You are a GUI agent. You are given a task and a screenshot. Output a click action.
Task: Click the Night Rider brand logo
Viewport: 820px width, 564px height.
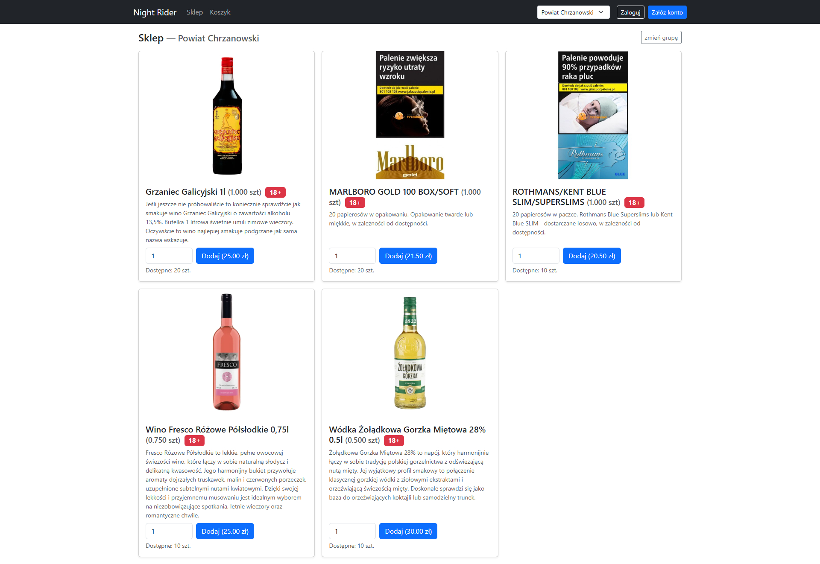(155, 12)
